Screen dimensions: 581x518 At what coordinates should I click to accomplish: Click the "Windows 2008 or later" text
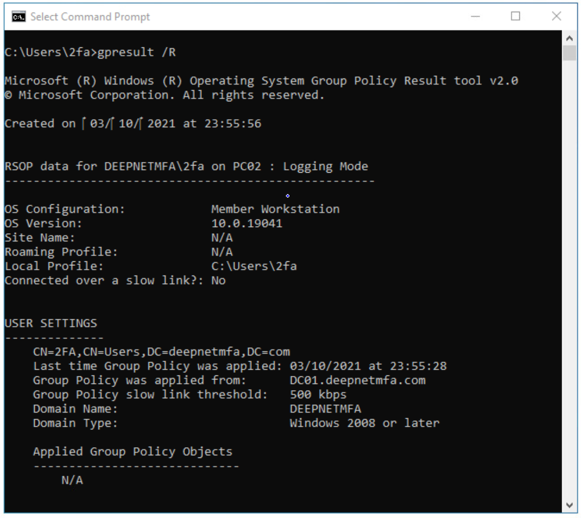pyautogui.click(x=364, y=423)
